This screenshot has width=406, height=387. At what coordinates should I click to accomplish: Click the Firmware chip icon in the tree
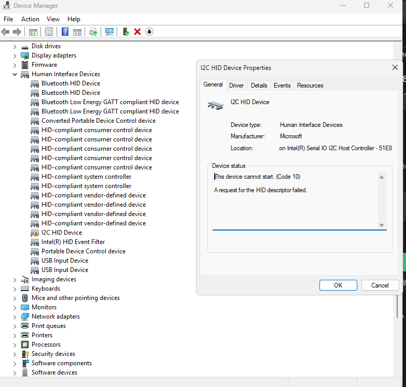pos(25,65)
